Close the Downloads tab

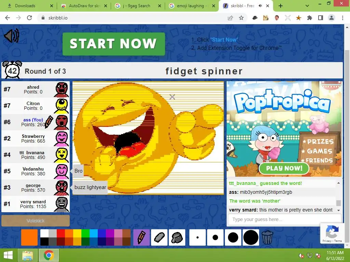[52, 6]
